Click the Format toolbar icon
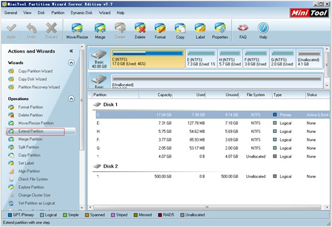The width and height of the screenshot is (332, 227). pyautogui.click(x=160, y=31)
